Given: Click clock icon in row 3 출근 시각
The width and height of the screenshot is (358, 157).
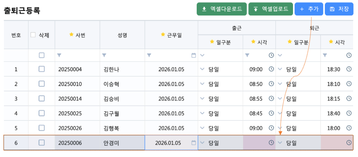Looking at the screenshot, I should [x=271, y=99].
